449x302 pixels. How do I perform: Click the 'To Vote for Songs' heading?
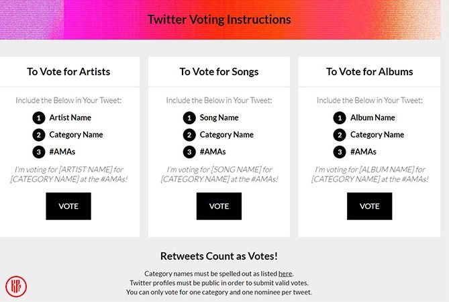[x=219, y=71]
